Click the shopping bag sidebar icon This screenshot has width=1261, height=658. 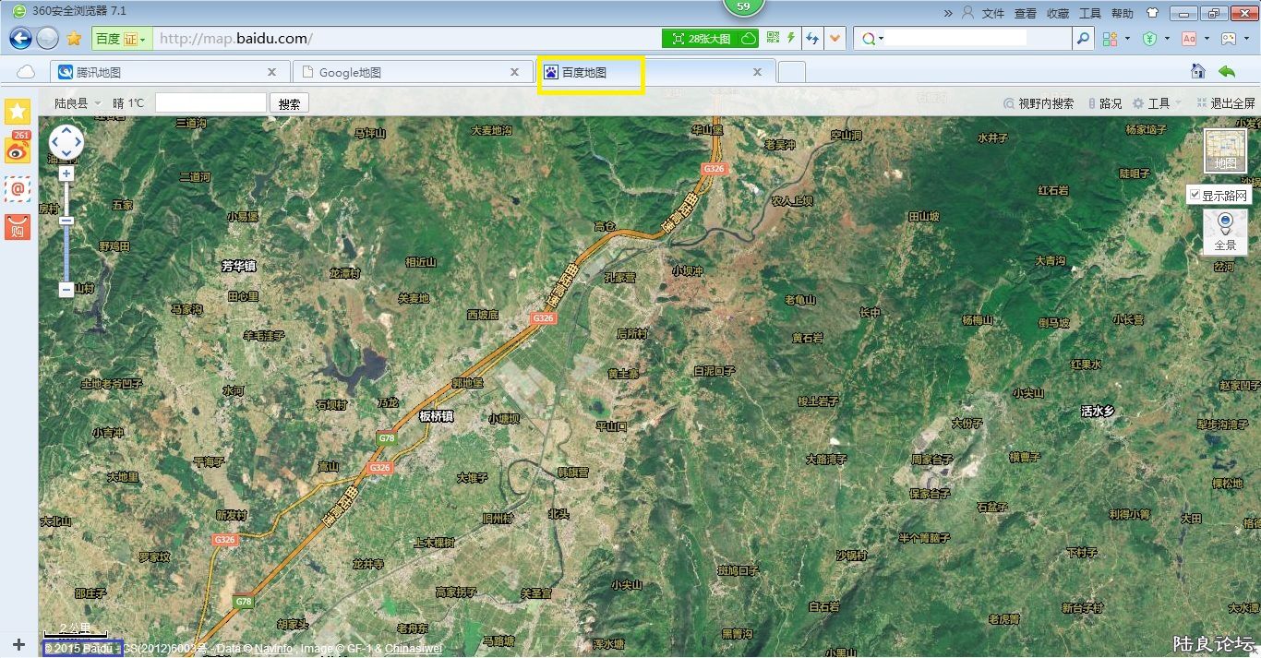18,226
